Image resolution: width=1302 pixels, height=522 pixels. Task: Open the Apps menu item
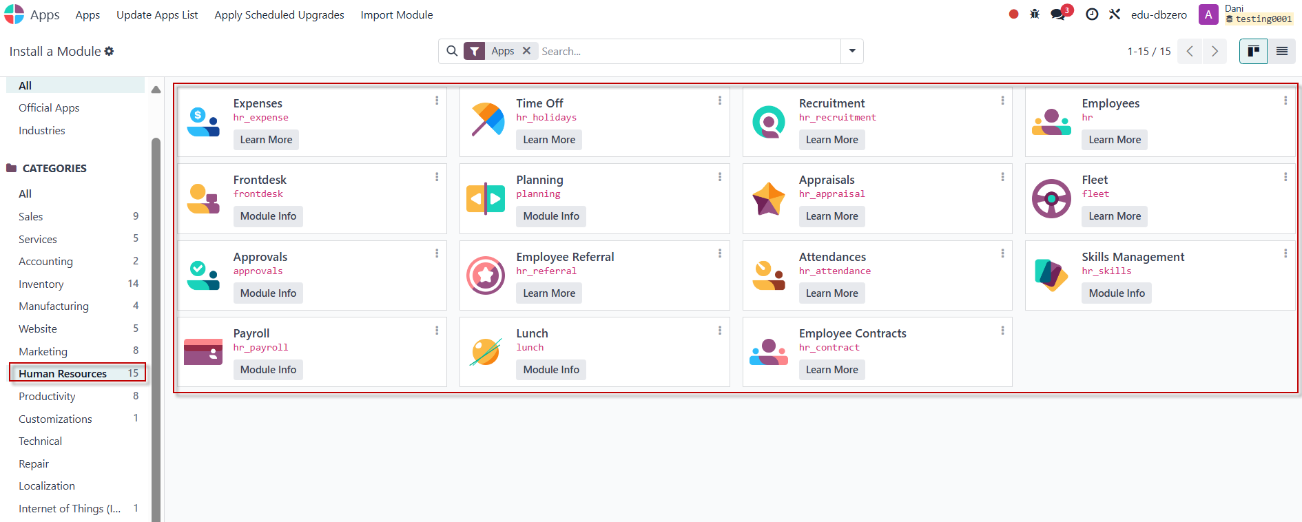tap(87, 14)
